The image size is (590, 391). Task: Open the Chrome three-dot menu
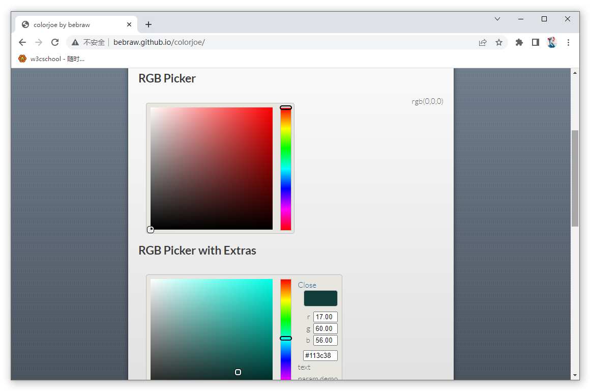point(568,42)
